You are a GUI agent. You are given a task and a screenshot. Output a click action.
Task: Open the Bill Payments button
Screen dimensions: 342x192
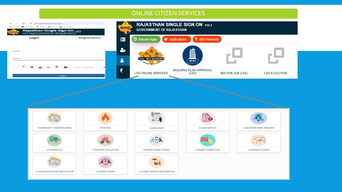tap(207, 39)
